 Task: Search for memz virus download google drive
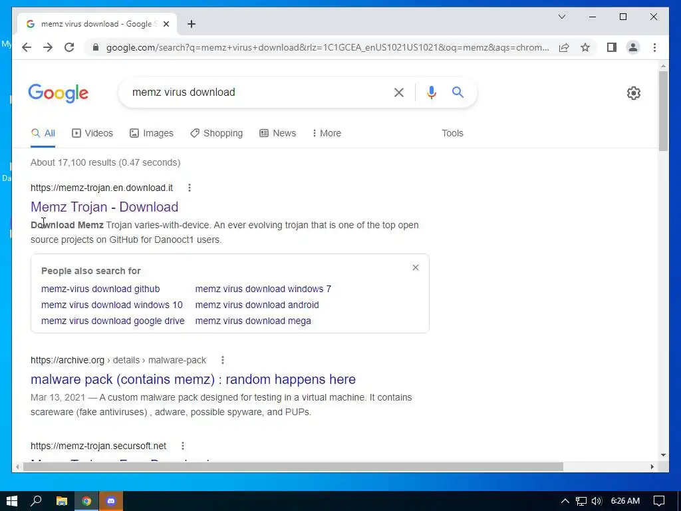coord(113,321)
